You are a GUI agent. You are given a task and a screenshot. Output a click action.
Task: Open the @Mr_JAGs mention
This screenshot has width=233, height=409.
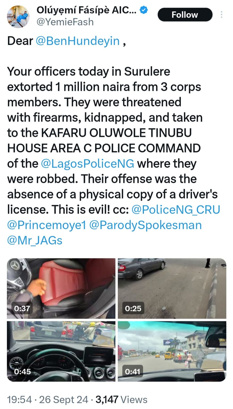coord(35,240)
